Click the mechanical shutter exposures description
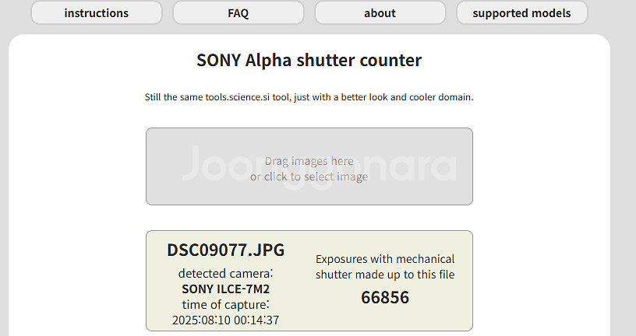The width and height of the screenshot is (636, 336). (385, 266)
